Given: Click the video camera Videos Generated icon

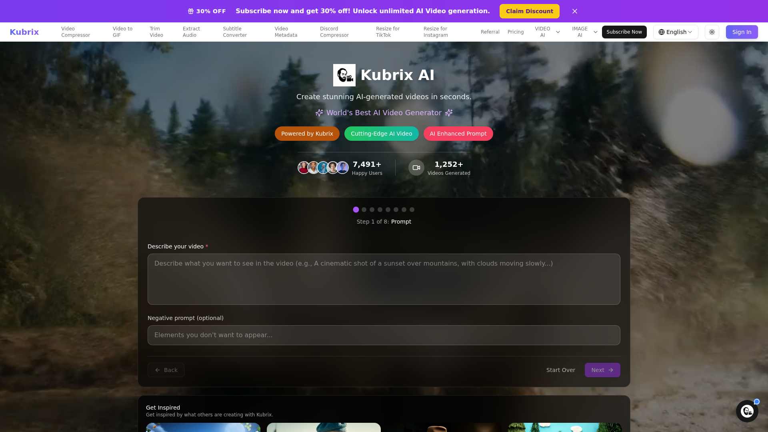Looking at the screenshot, I should (416, 168).
